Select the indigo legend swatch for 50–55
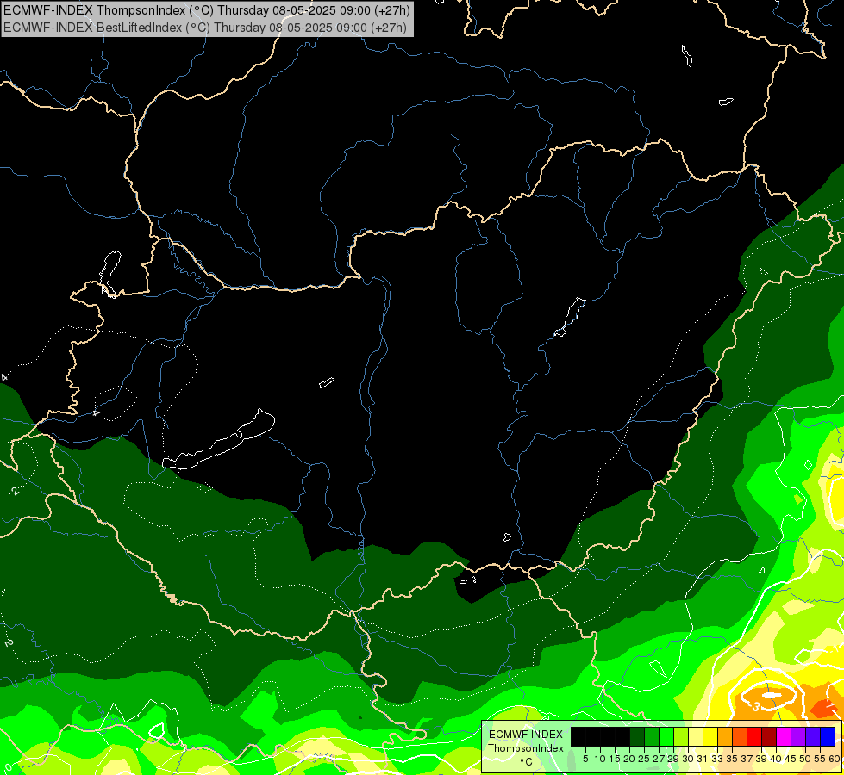This screenshot has width=844, height=775. pyautogui.click(x=813, y=736)
